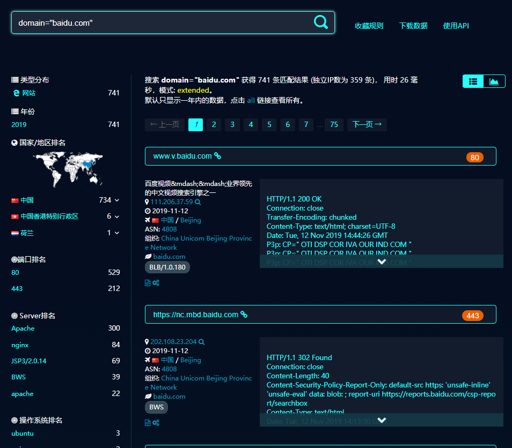Open 下载数据 link
The width and height of the screenshot is (512, 448).
coord(413,26)
